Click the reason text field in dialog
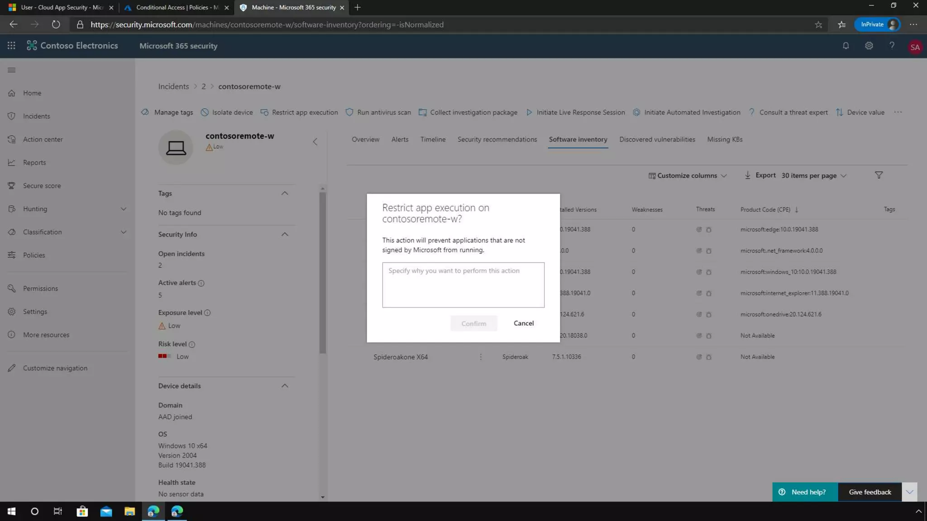Screen dimensions: 927x521 463,285
